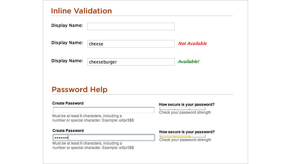This screenshot has height=164, width=291.
Task: Click the topmost Display Name label
Action: tap(67, 26)
